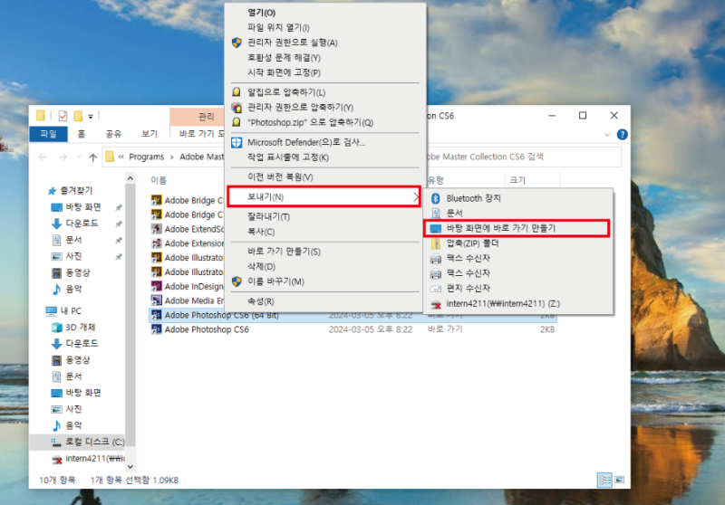Select the first Adobe Bridge shortcut icon
The image size is (725, 505).
tap(157, 200)
